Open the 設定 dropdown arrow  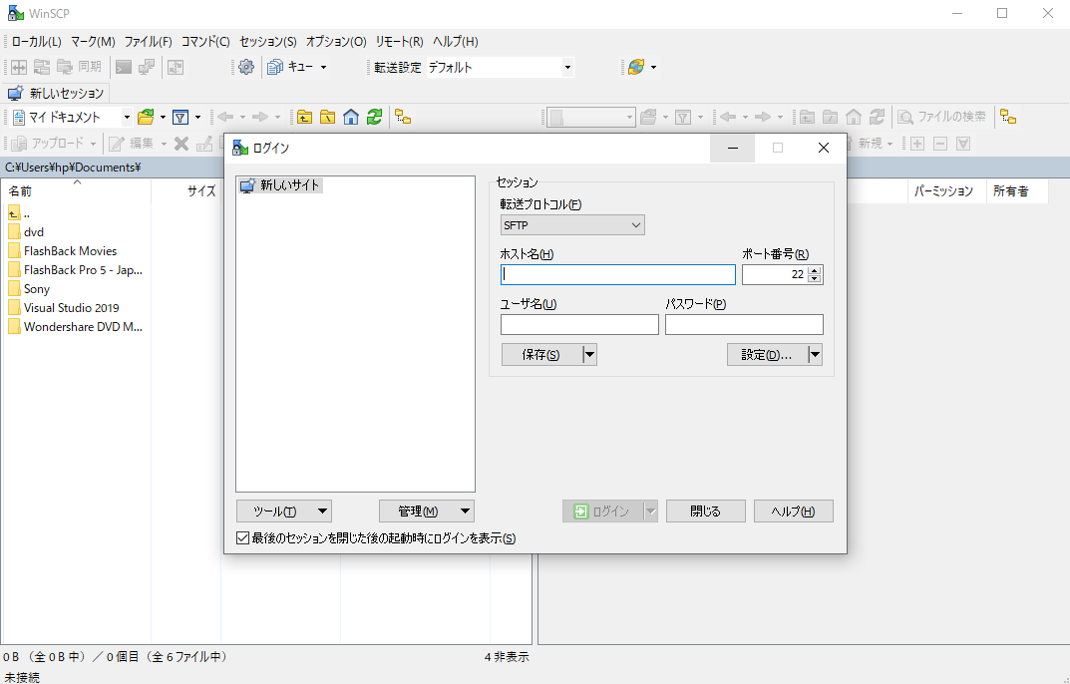coord(816,354)
